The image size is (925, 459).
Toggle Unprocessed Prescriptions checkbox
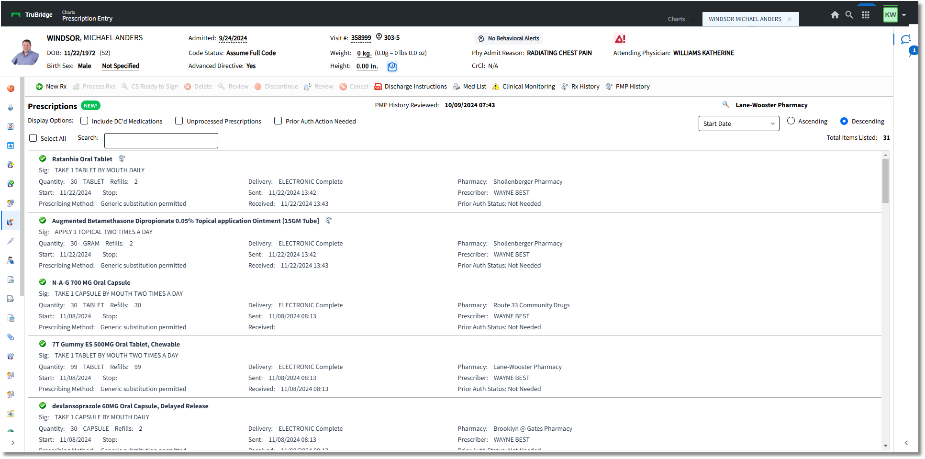tap(179, 121)
